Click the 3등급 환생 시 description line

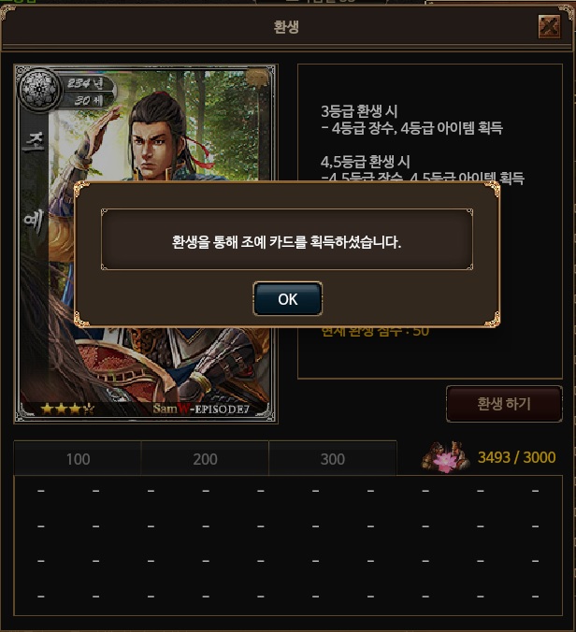(359, 111)
